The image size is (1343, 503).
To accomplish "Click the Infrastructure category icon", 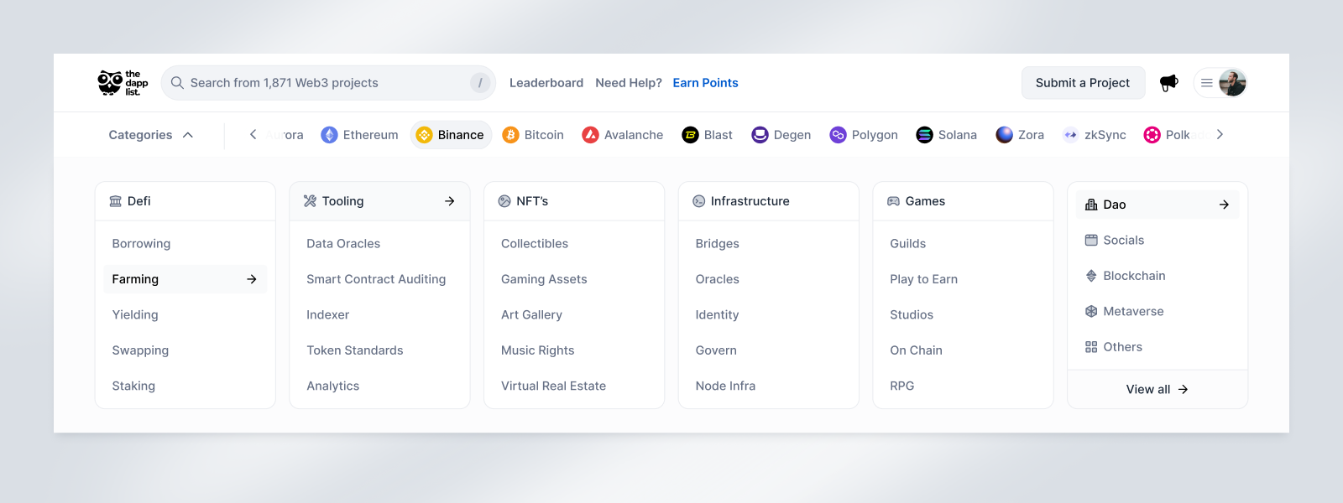I will (x=699, y=201).
